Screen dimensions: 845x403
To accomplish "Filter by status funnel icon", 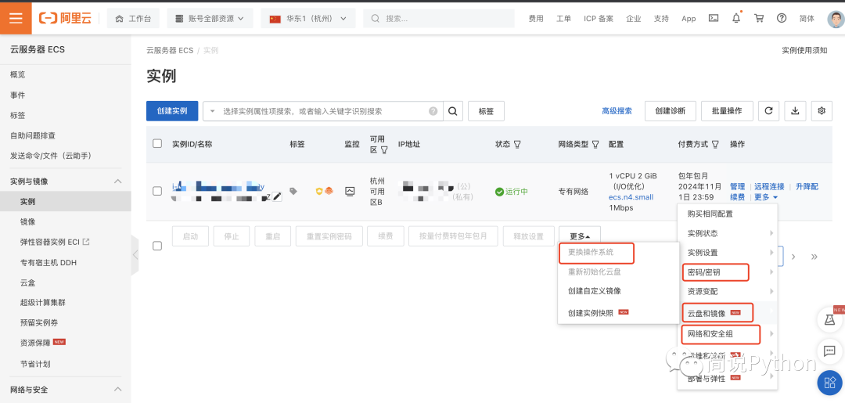I will 517,145.
